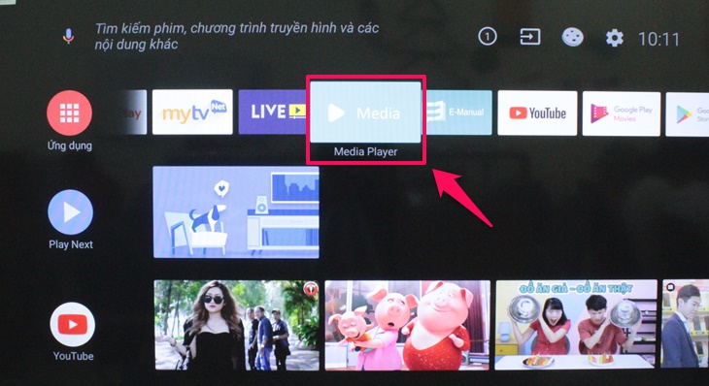Click the Ứng dụng label
The image size is (709, 386).
pyautogui.click(x=70, y=145)
